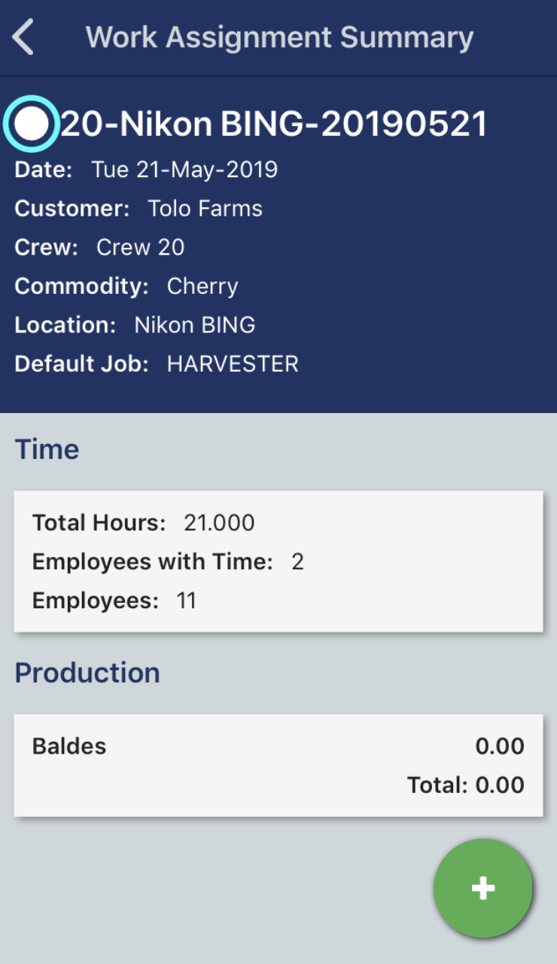The width and height of the screenshot is (557, 964).
Task: Tap the Total Hours 21.000 row
Action: point(143,522)
